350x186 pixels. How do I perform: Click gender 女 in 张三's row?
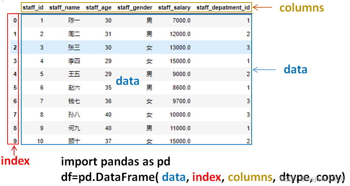pos(149,47)
